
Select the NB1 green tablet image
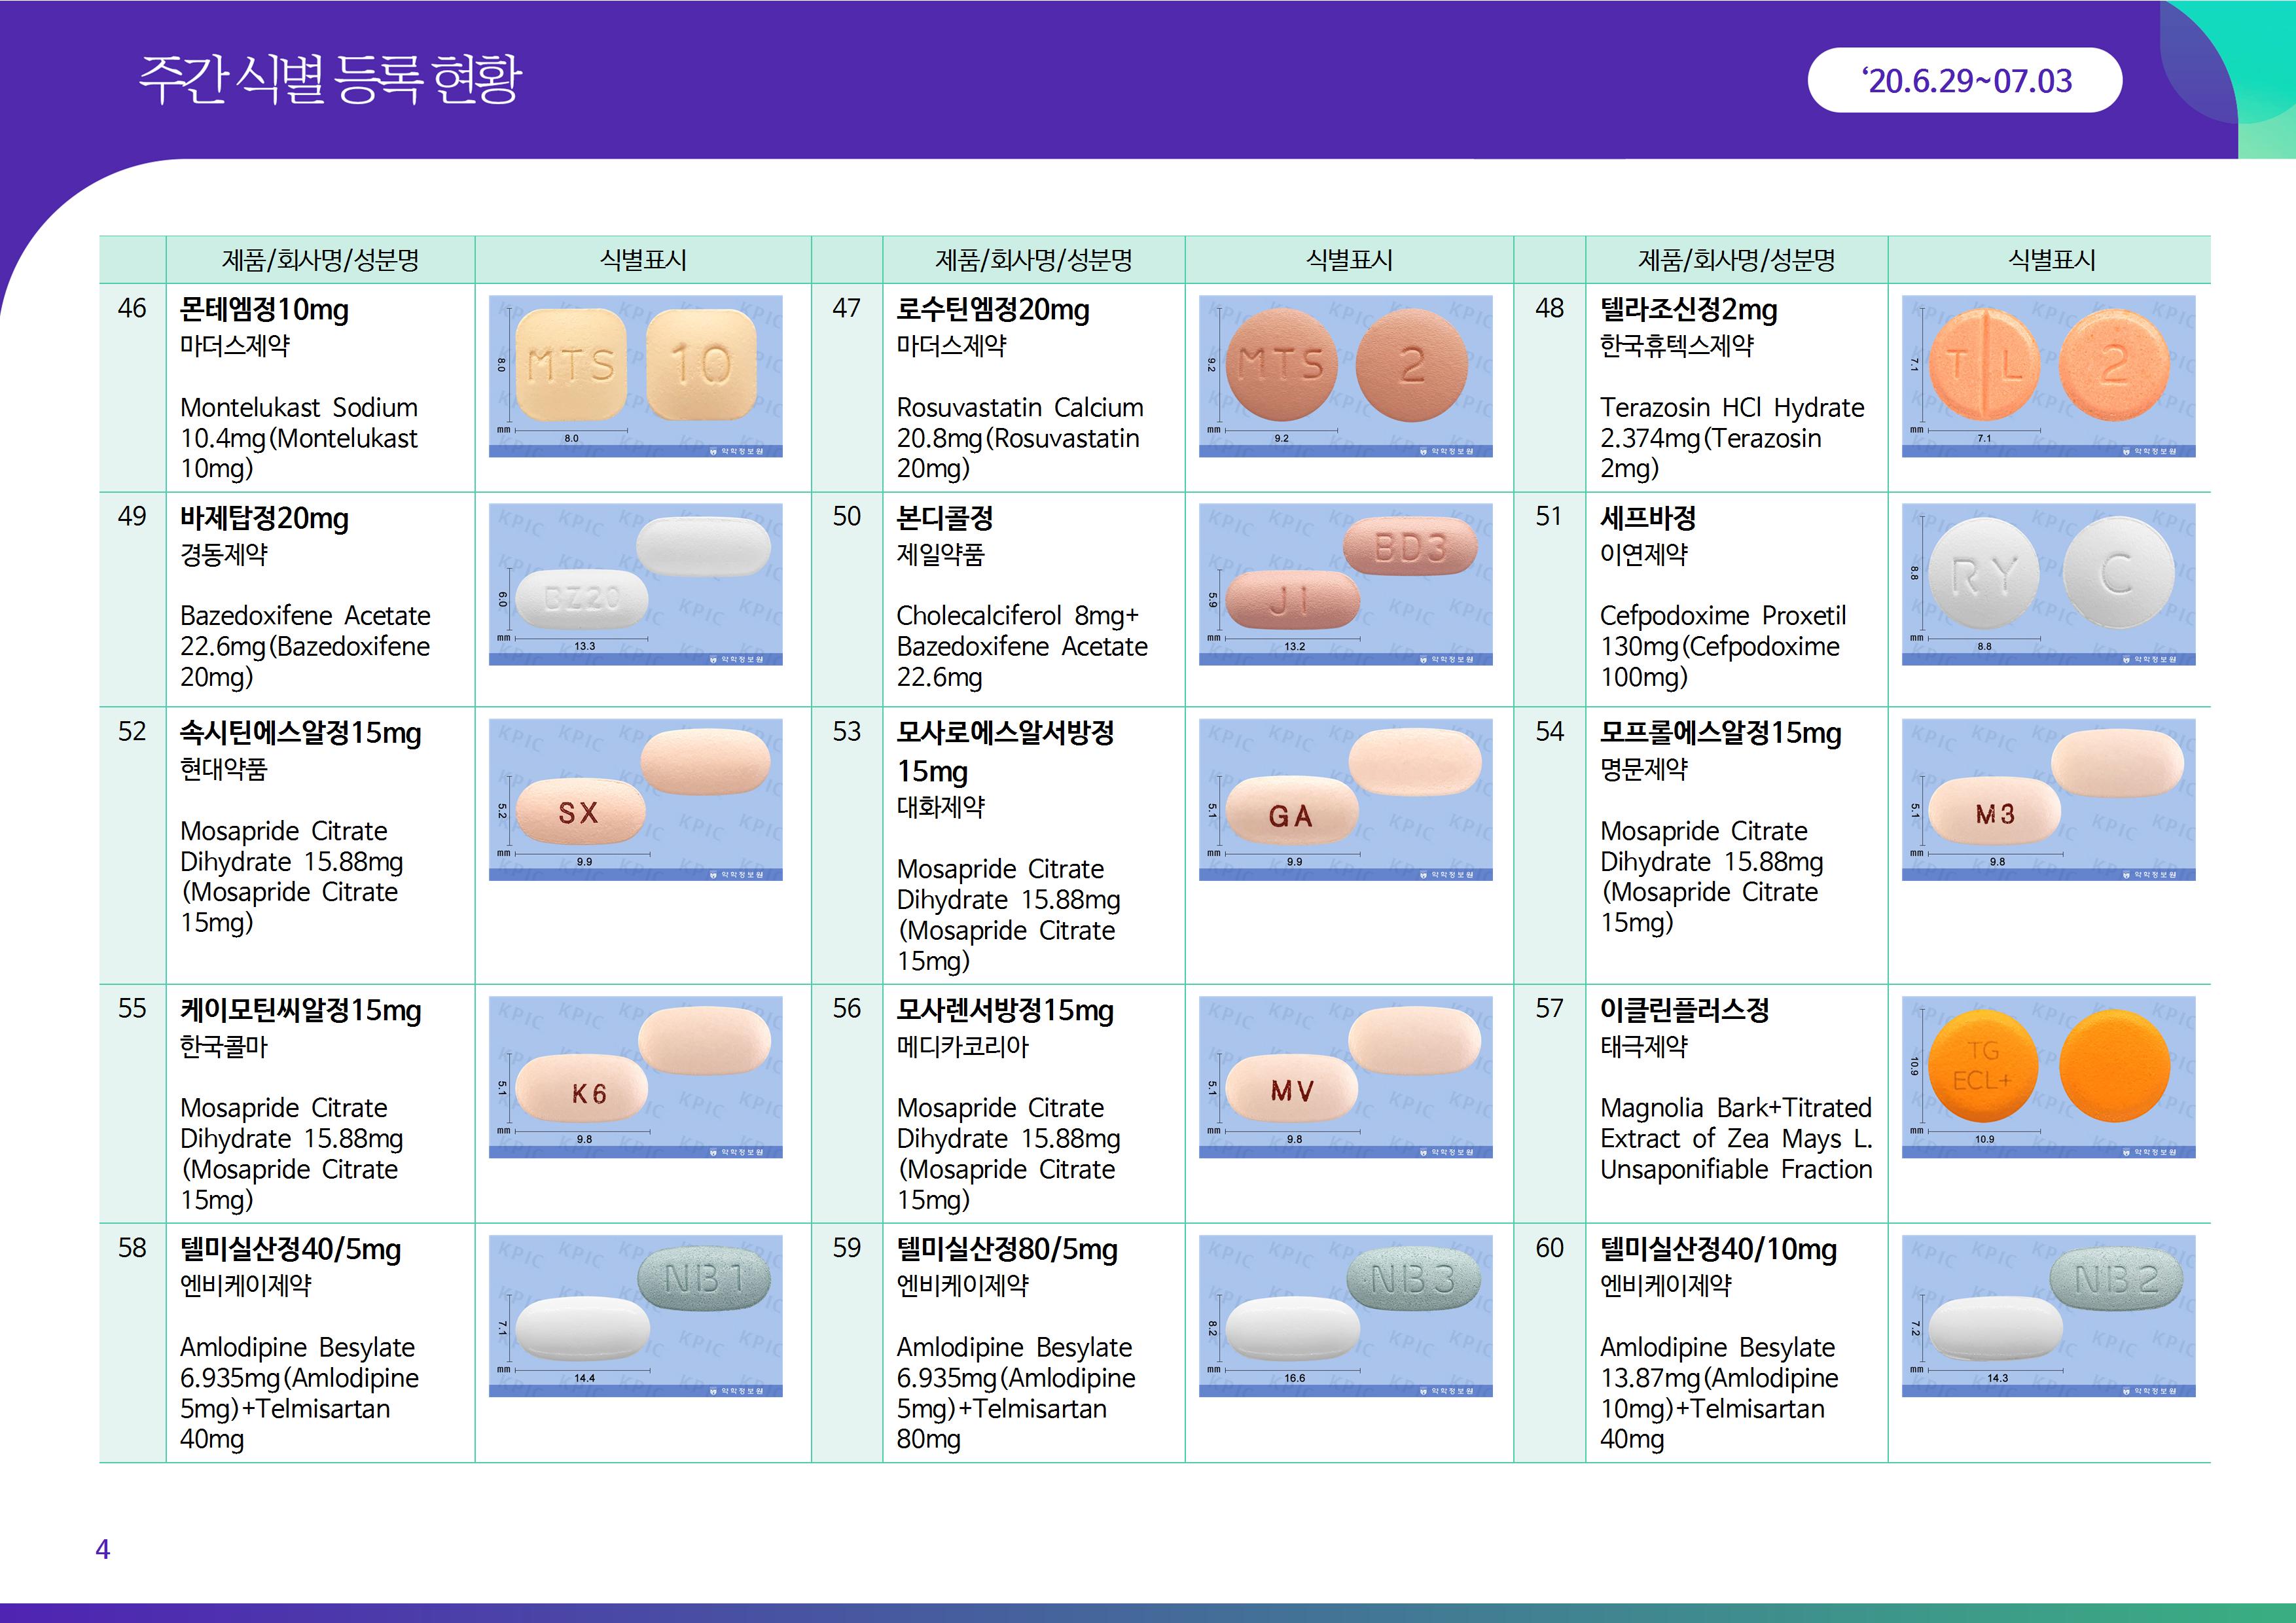tap(635, 1315)
